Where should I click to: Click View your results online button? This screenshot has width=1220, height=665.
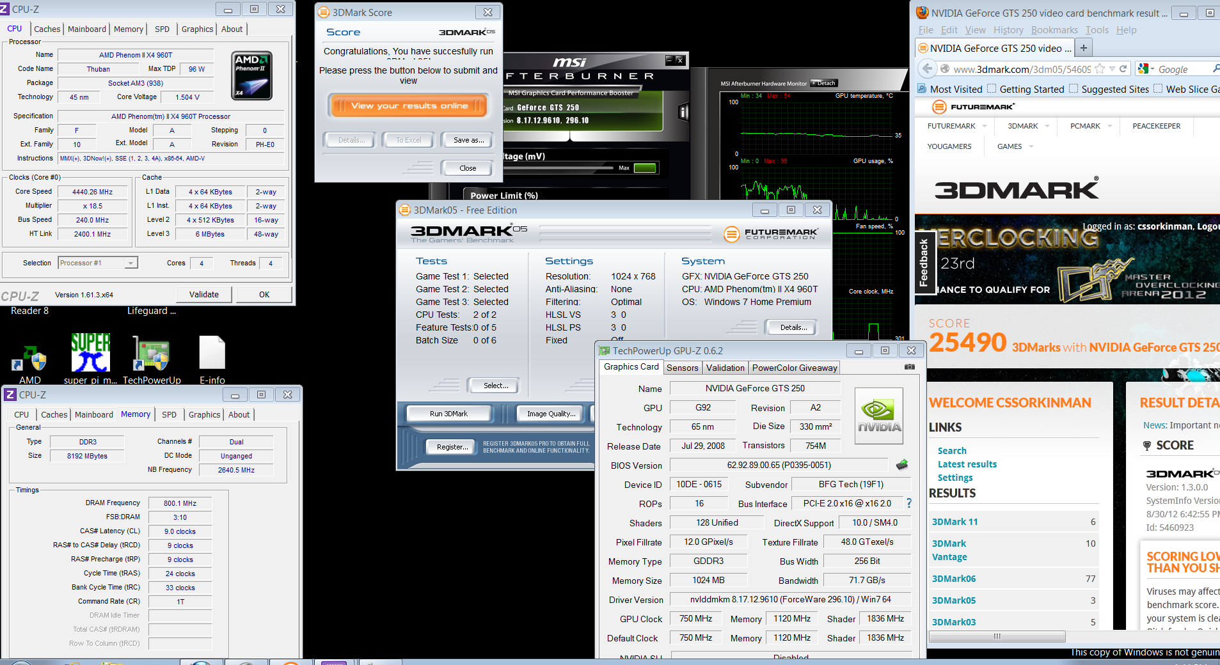[409, 106]
